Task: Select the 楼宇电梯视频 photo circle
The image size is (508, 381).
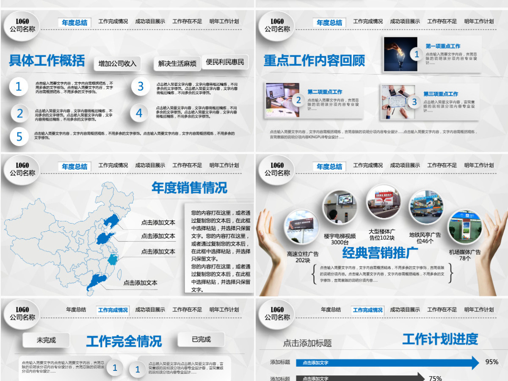Action: (x=340, y=207)
